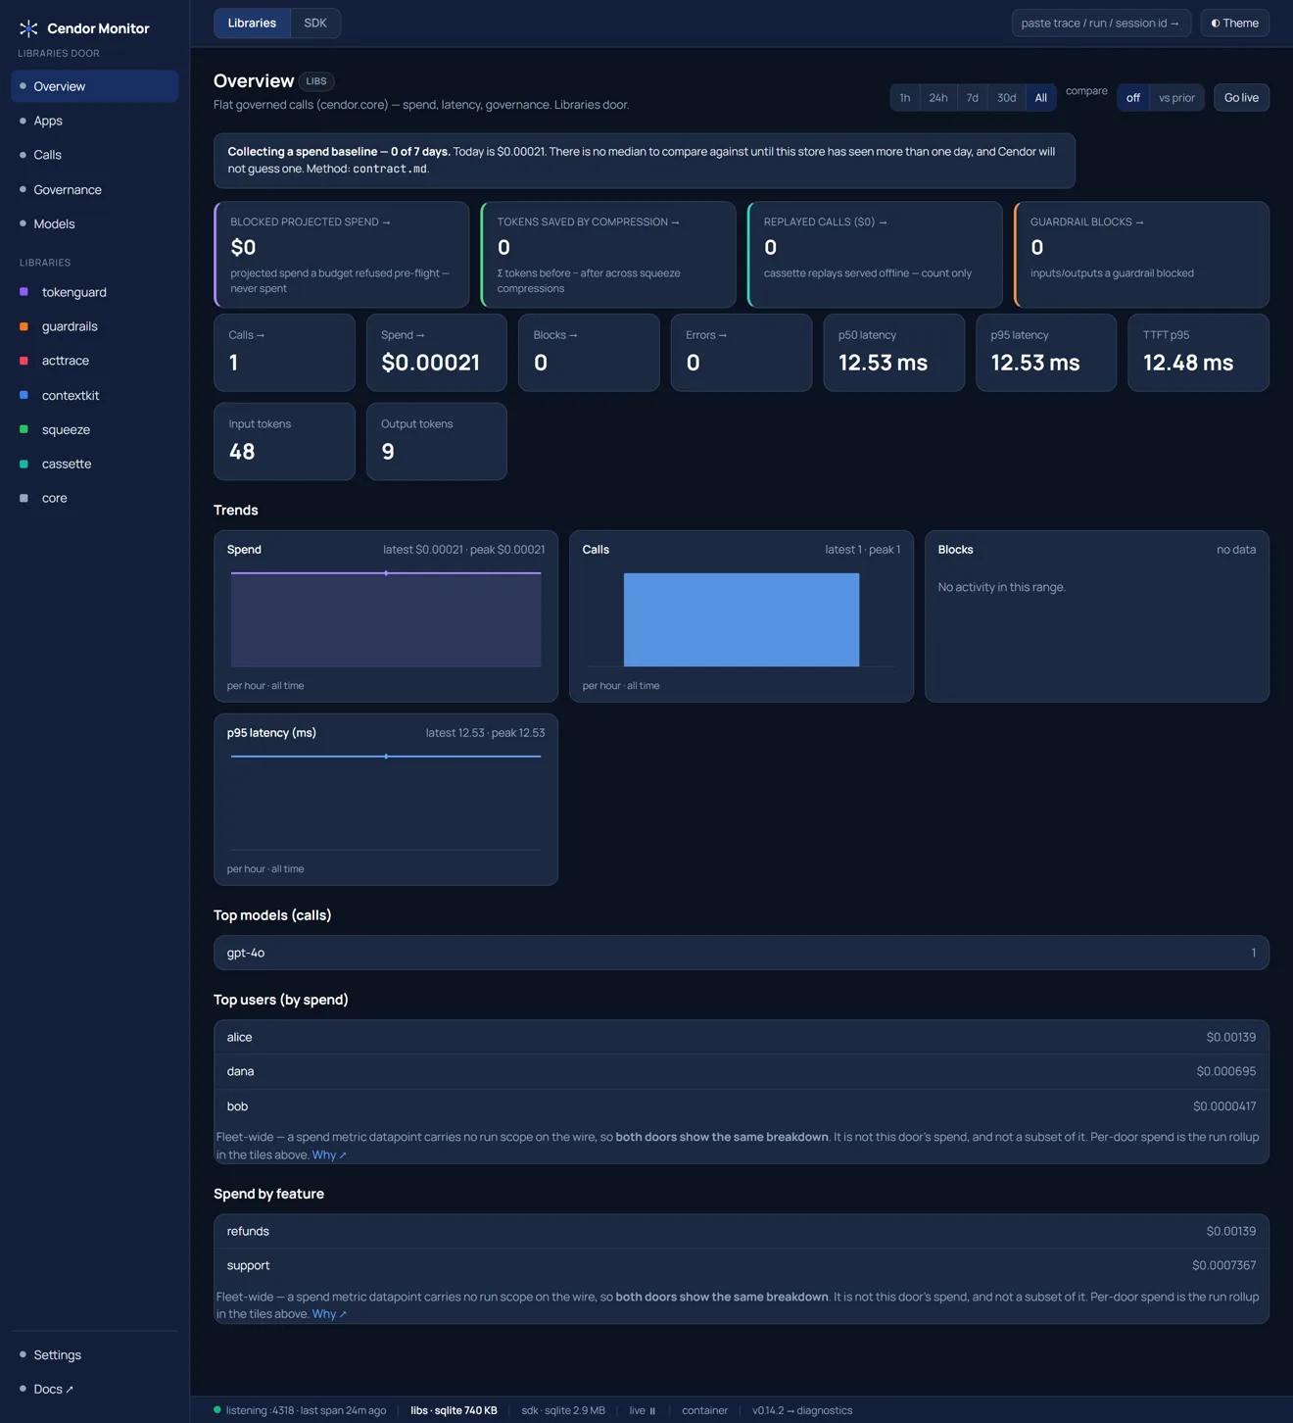Viewport: 1293px width, 1423px height.
Task: Click libs sqlite 740 KB status entry
Action: click(x=454, y=1410)
